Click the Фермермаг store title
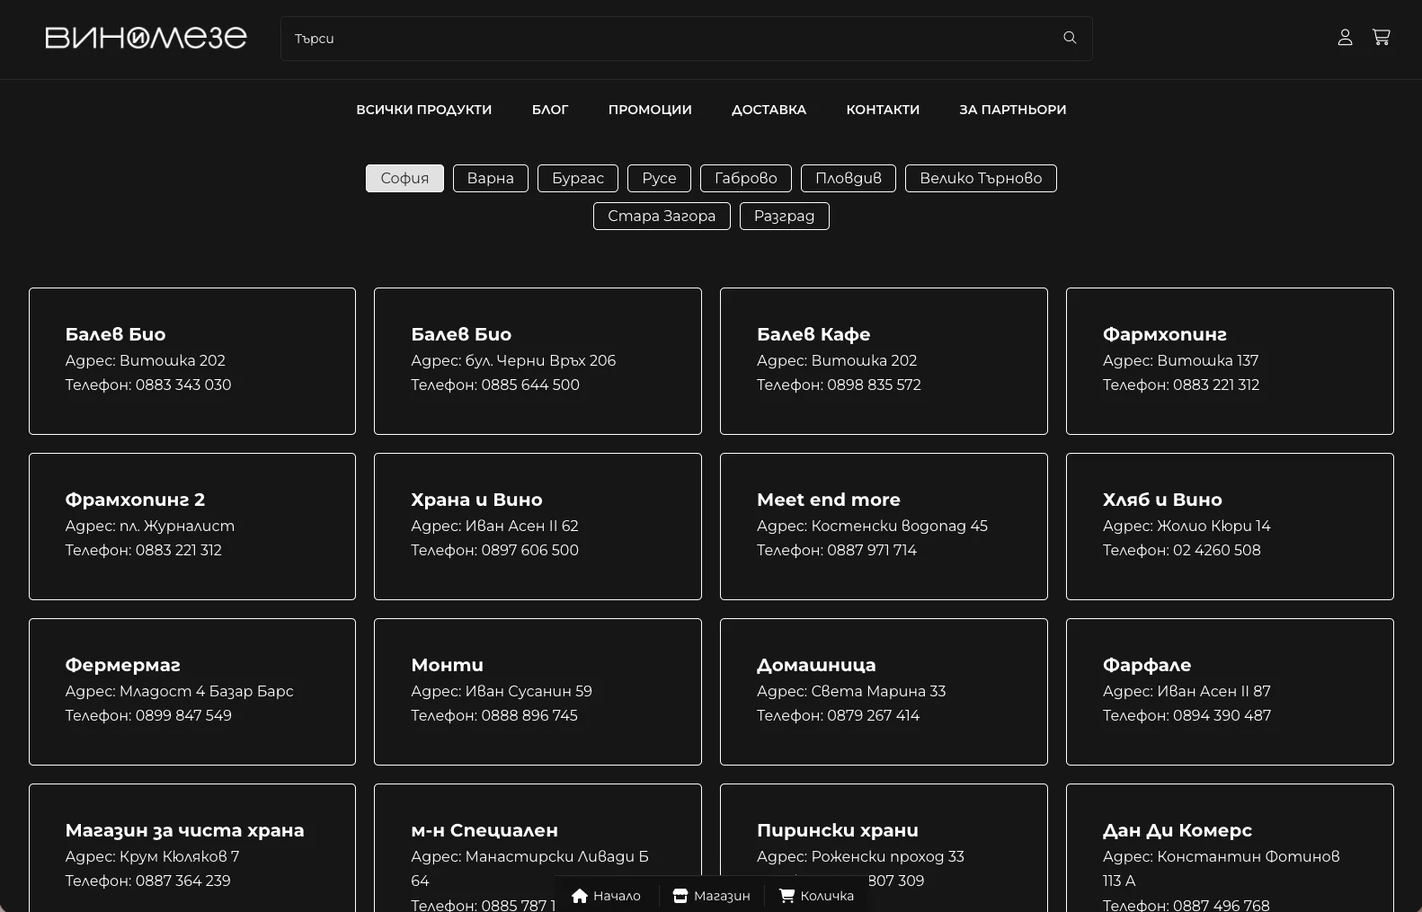 (122, 665)
